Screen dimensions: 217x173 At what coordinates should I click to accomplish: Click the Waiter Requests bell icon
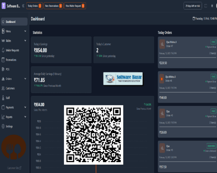click(x=3, y=50)
